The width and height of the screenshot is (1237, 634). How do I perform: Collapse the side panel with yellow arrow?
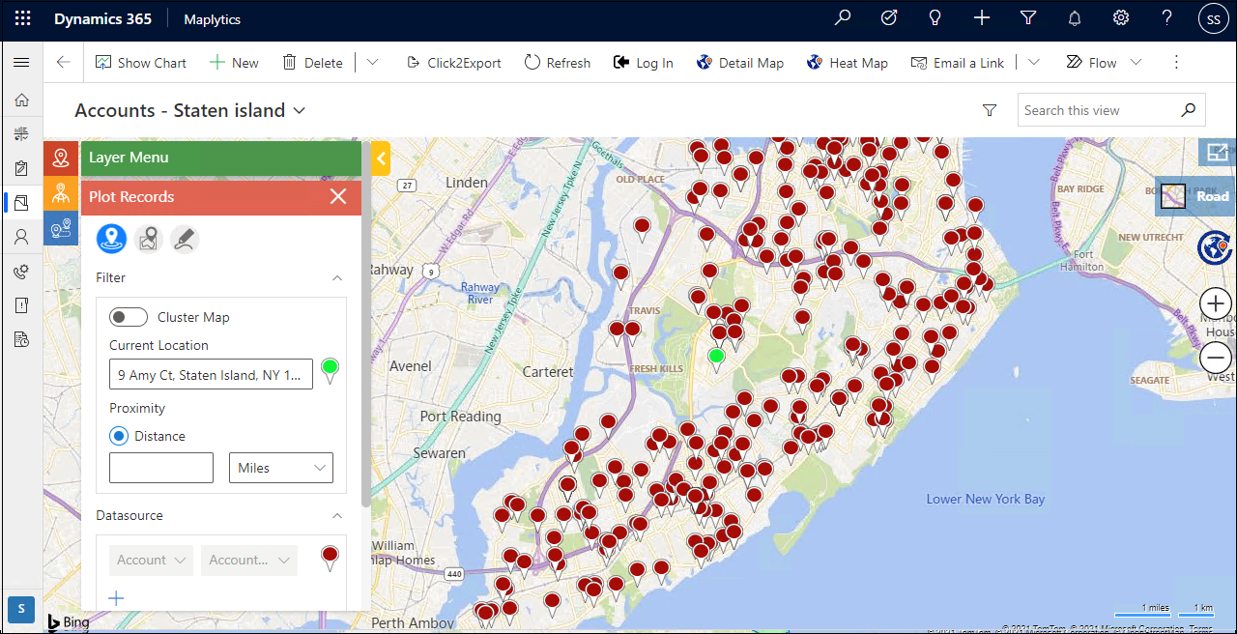[381, 158]
